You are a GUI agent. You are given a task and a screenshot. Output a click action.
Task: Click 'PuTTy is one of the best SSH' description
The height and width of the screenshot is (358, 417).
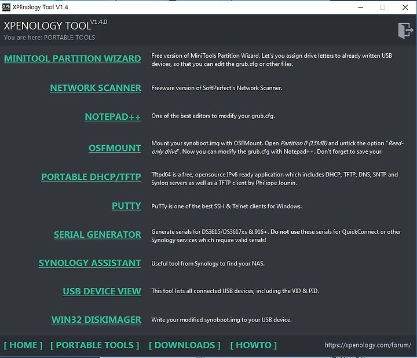point(226,206)
